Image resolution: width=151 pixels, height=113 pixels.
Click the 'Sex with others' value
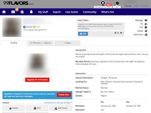click(107, 92)
